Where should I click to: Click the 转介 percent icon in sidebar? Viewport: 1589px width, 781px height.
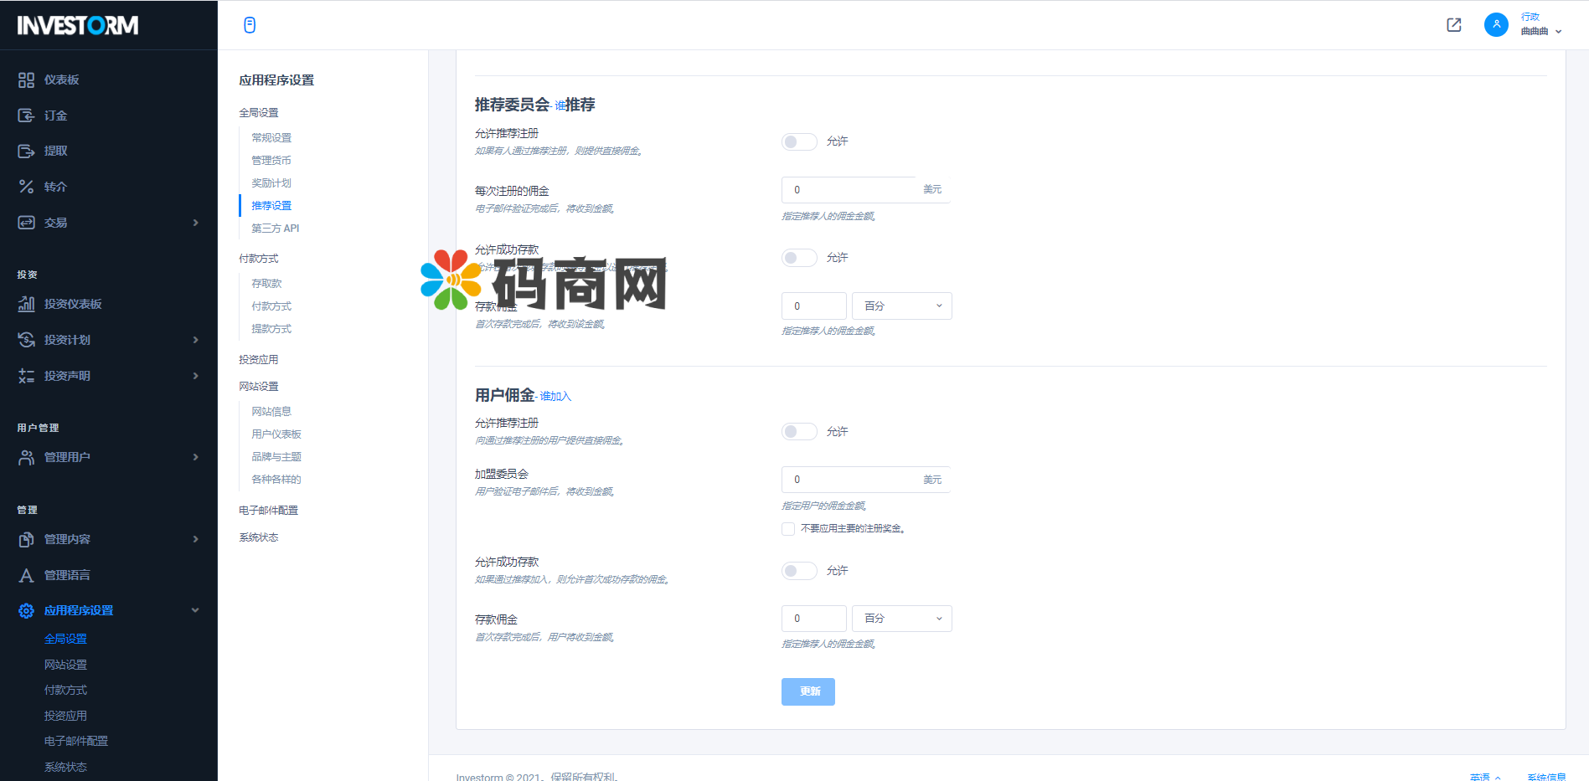click(x=26, y=187)
